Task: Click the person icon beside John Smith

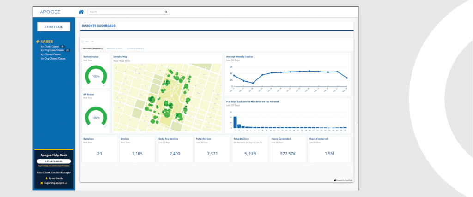Action: [46, 178]
